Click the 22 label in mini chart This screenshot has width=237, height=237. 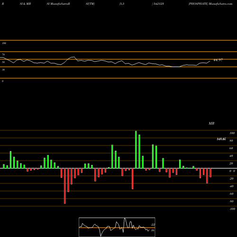(153, 225)
